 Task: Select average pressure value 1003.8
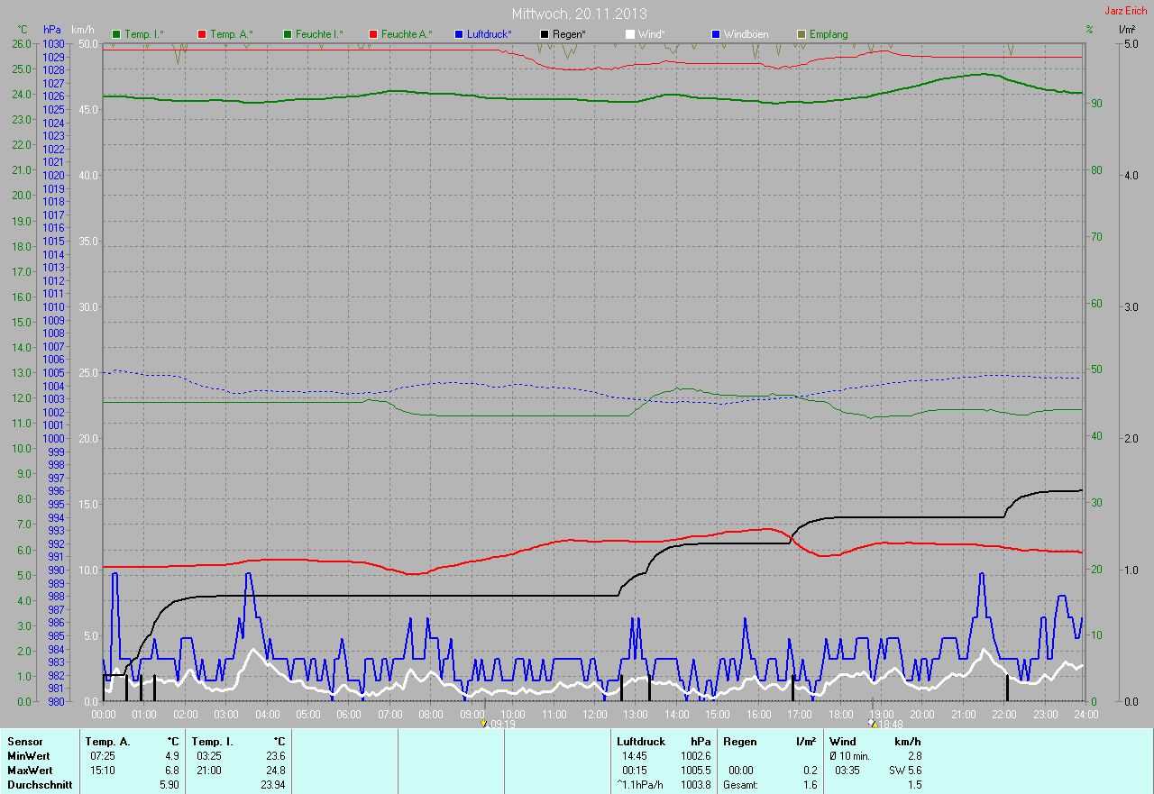pos(694,785)
